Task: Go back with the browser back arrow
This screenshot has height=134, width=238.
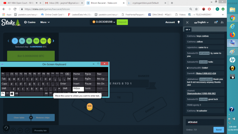Action: pos(4,9)
